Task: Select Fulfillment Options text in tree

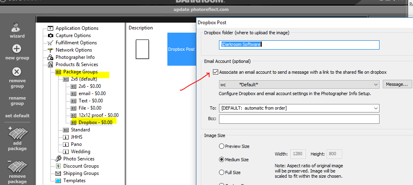Action: (76, 43)
